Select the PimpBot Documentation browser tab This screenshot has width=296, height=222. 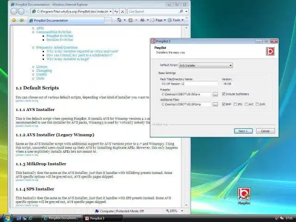coord(66,20)
